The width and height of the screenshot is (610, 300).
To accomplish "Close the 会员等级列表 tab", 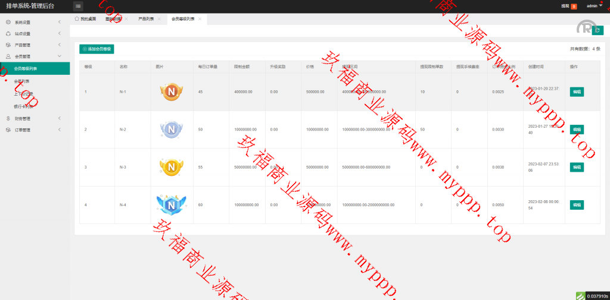I will tap(200, 19).
